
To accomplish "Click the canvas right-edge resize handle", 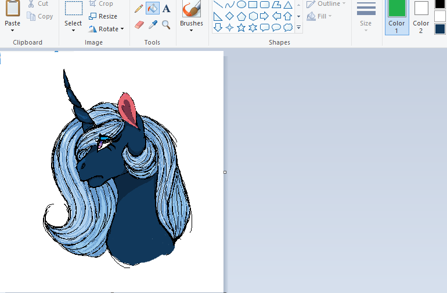I will (225, 172).
